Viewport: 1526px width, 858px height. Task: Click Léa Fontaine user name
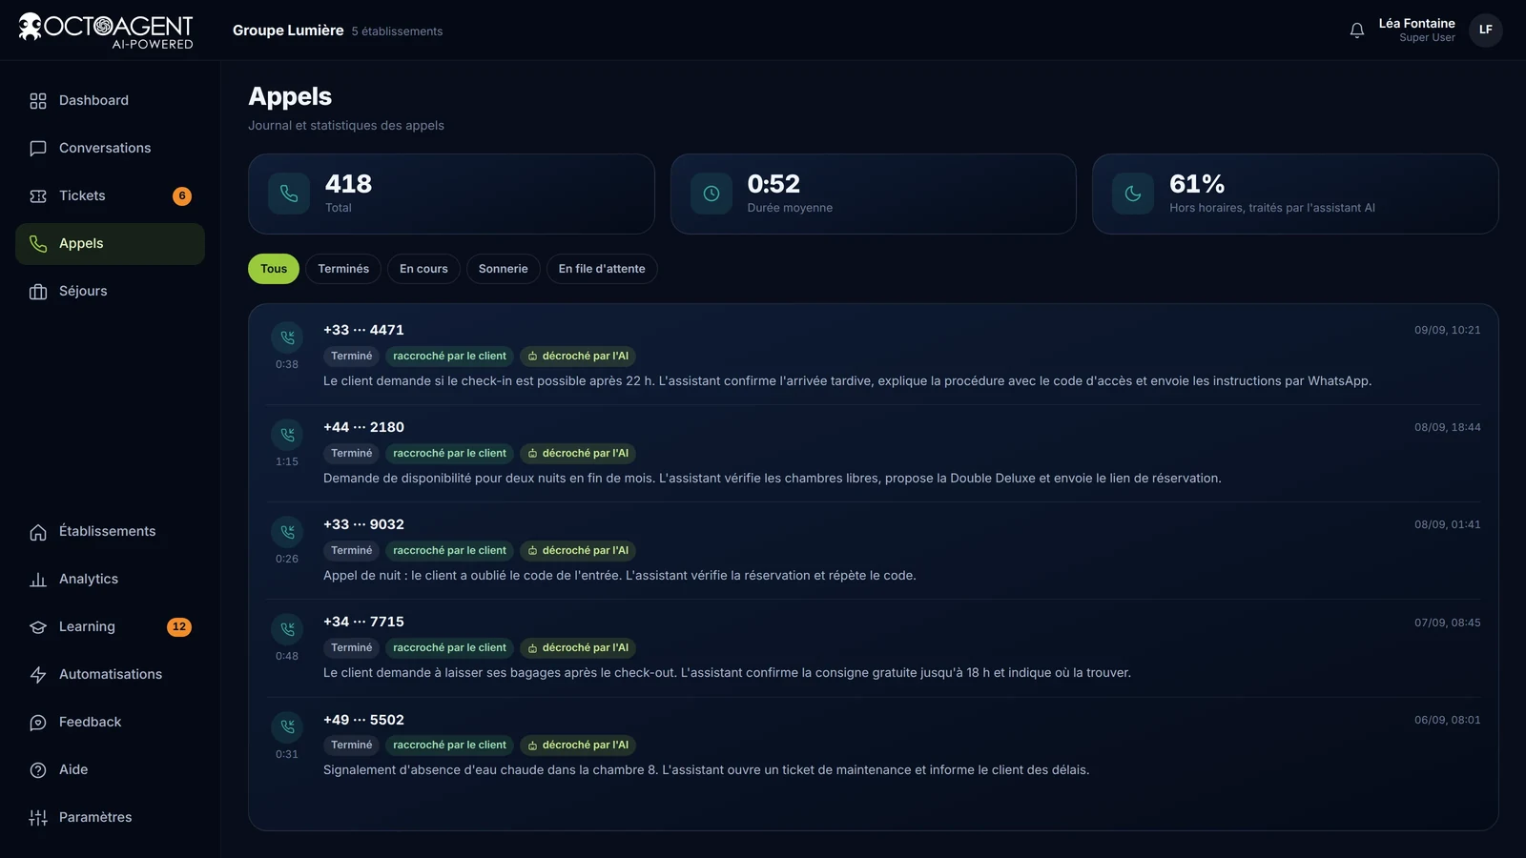(1416, 23)
